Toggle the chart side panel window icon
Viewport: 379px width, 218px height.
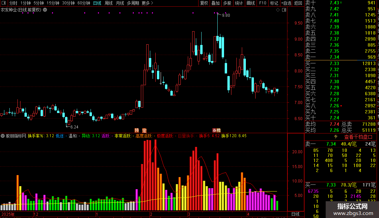tap(284, 10)
